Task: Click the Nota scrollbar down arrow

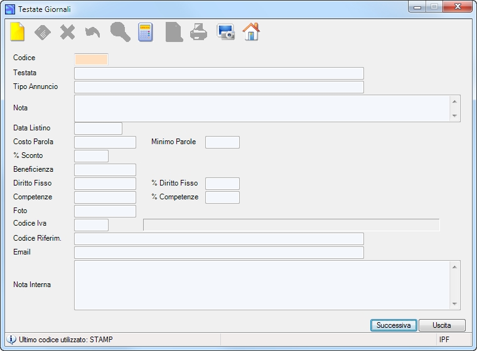Action: click(x=454, y=115)
